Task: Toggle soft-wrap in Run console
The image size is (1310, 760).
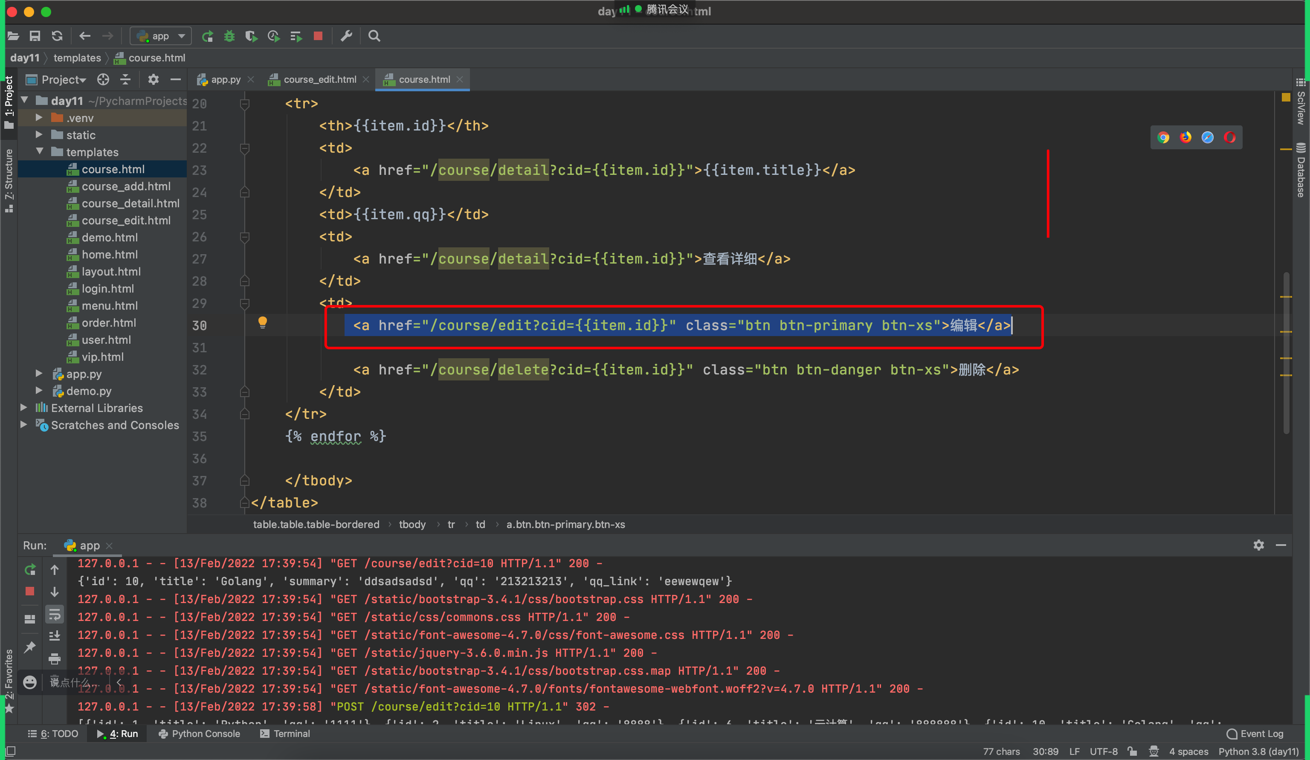Action: pos(55,615)
